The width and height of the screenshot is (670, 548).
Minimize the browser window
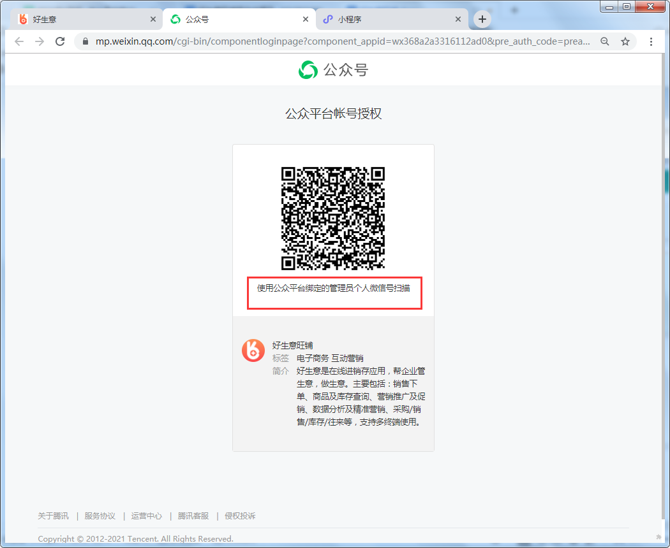(x=609, y=6)
